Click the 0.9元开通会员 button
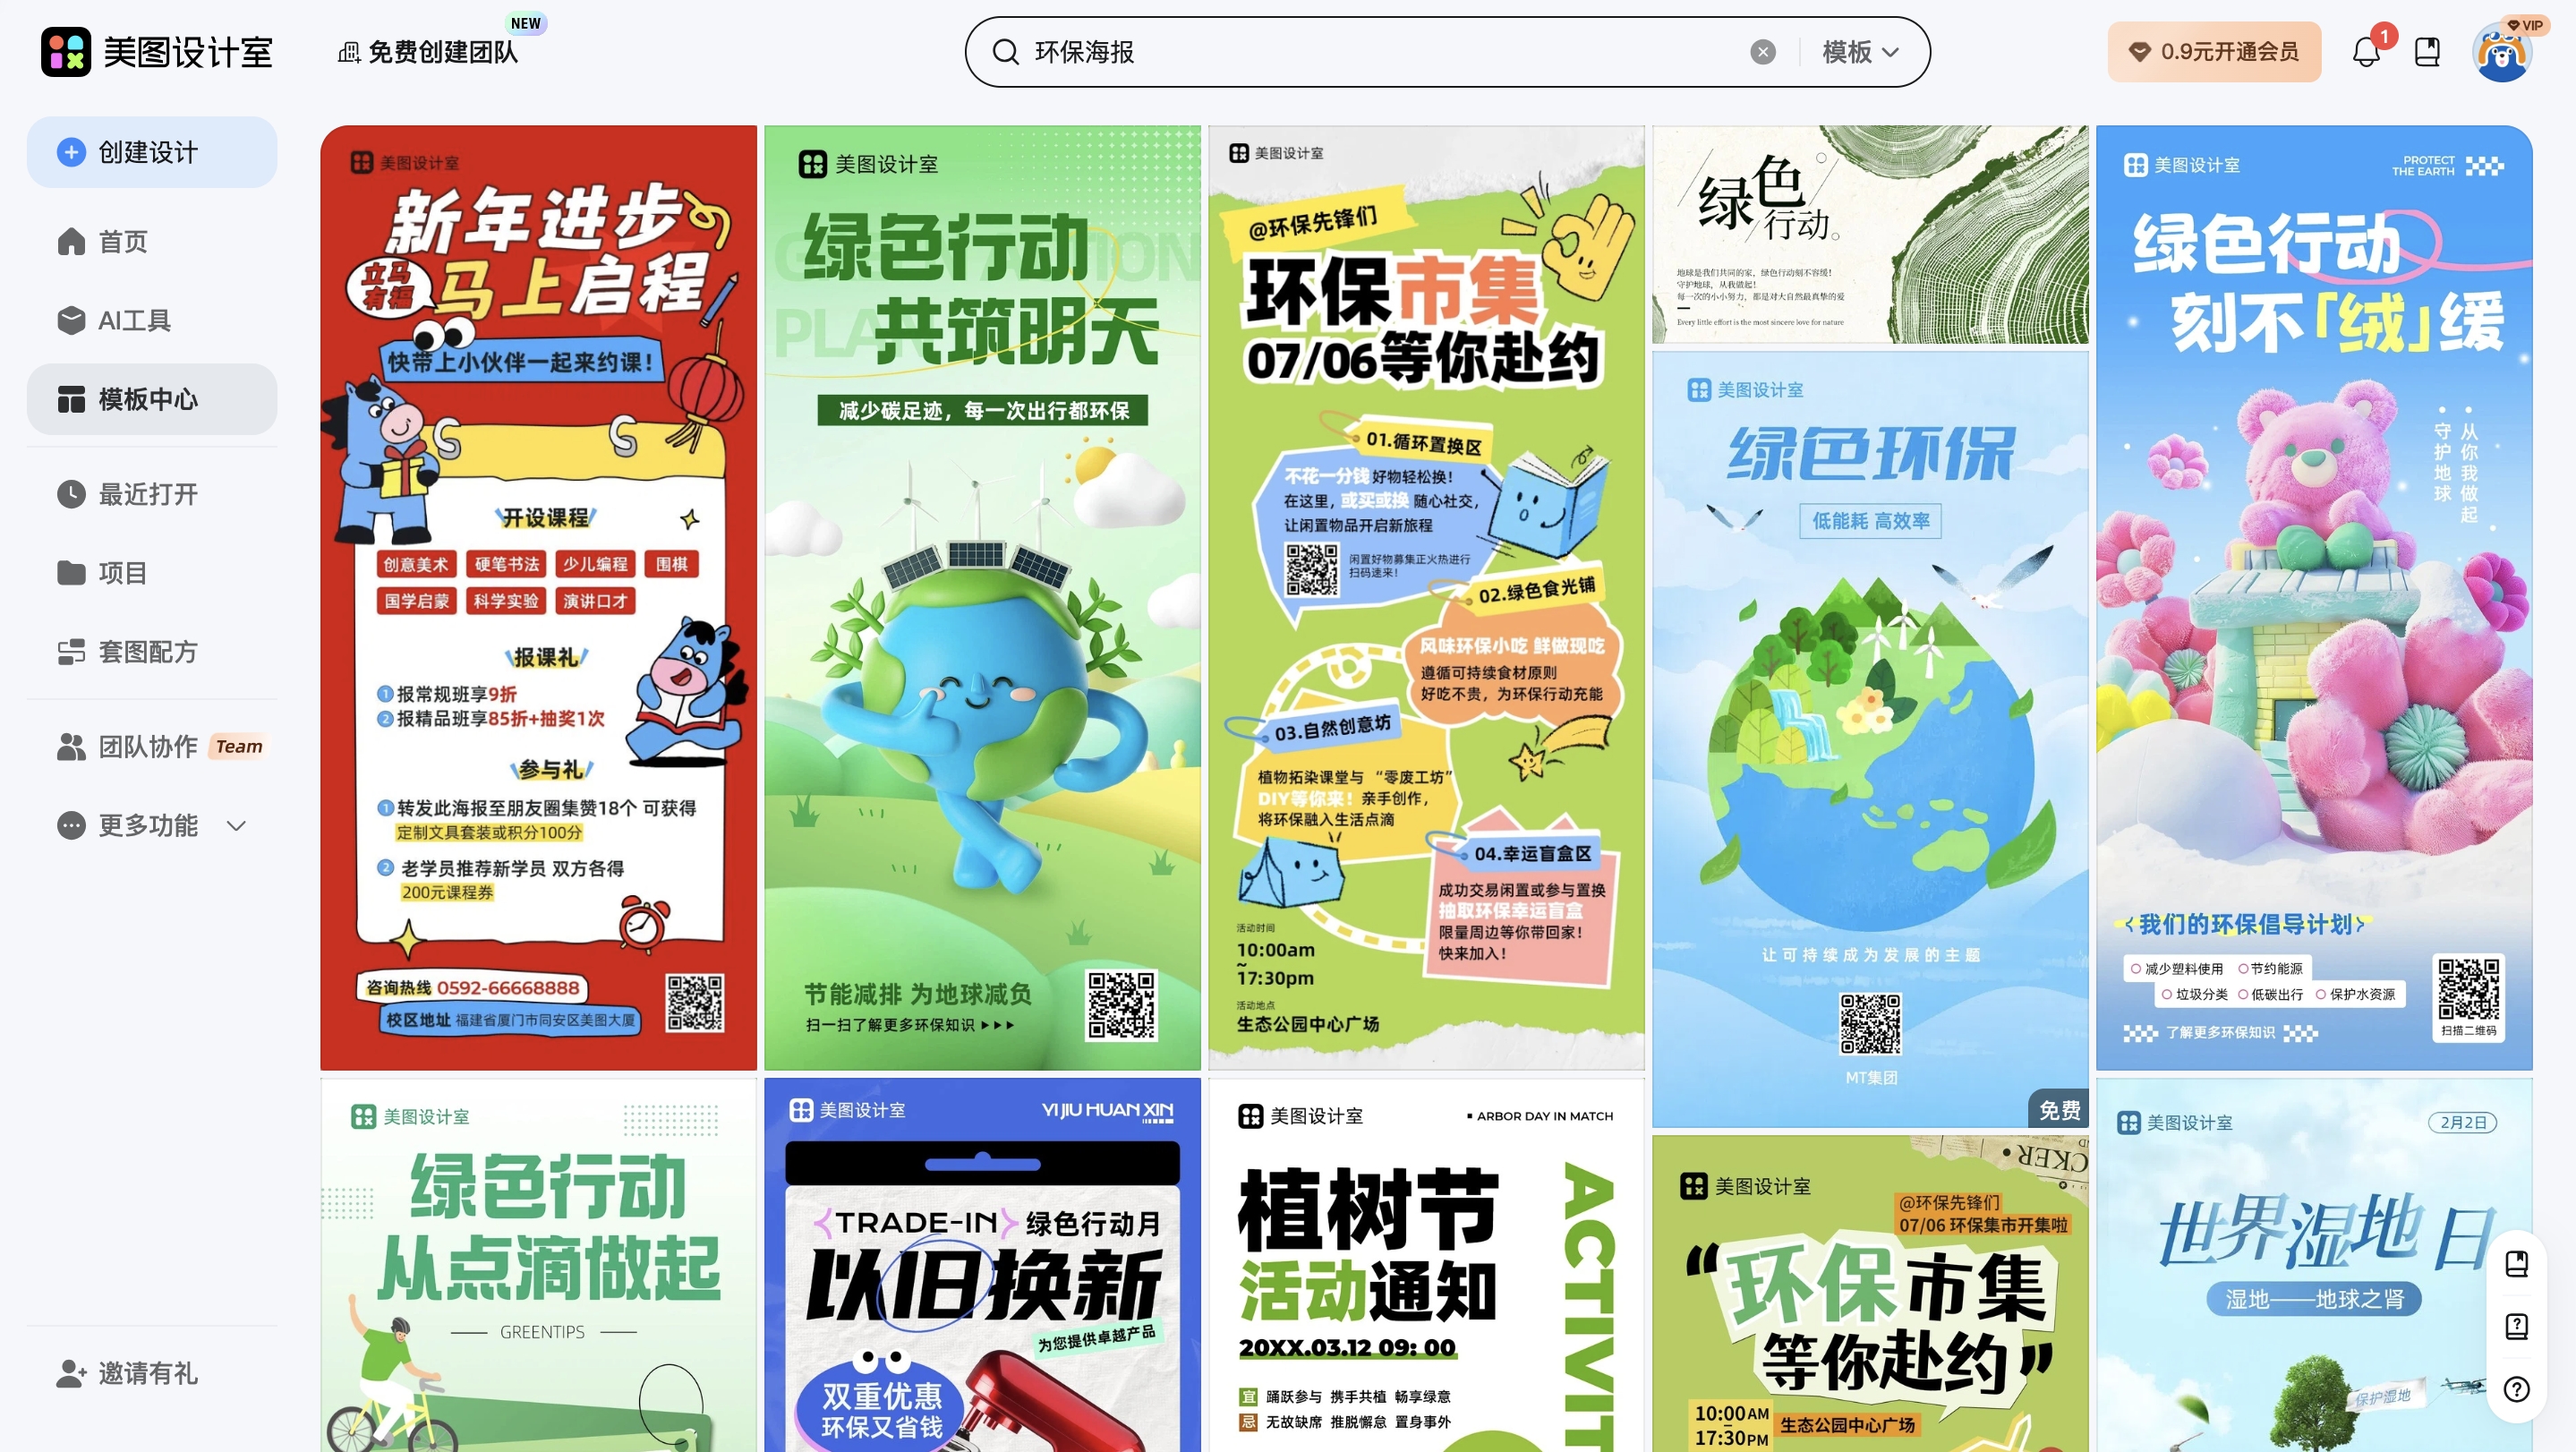2576x1452 pixels. coord(2214,51)
